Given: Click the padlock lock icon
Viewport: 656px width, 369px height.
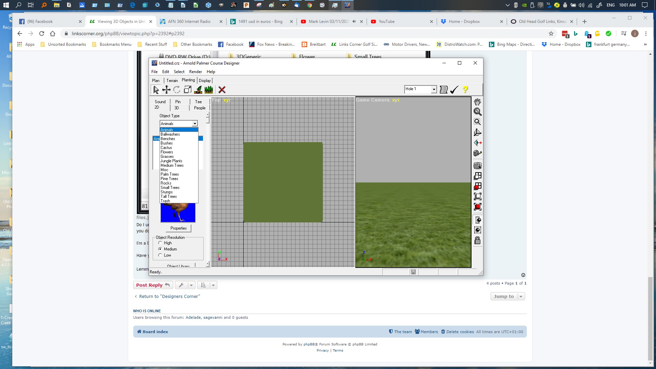Looking at the screenshot, I should coord(478,240).
